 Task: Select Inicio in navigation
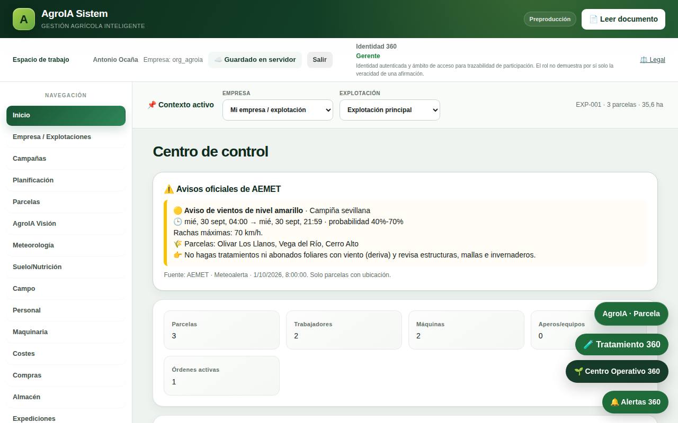point(66,115)
